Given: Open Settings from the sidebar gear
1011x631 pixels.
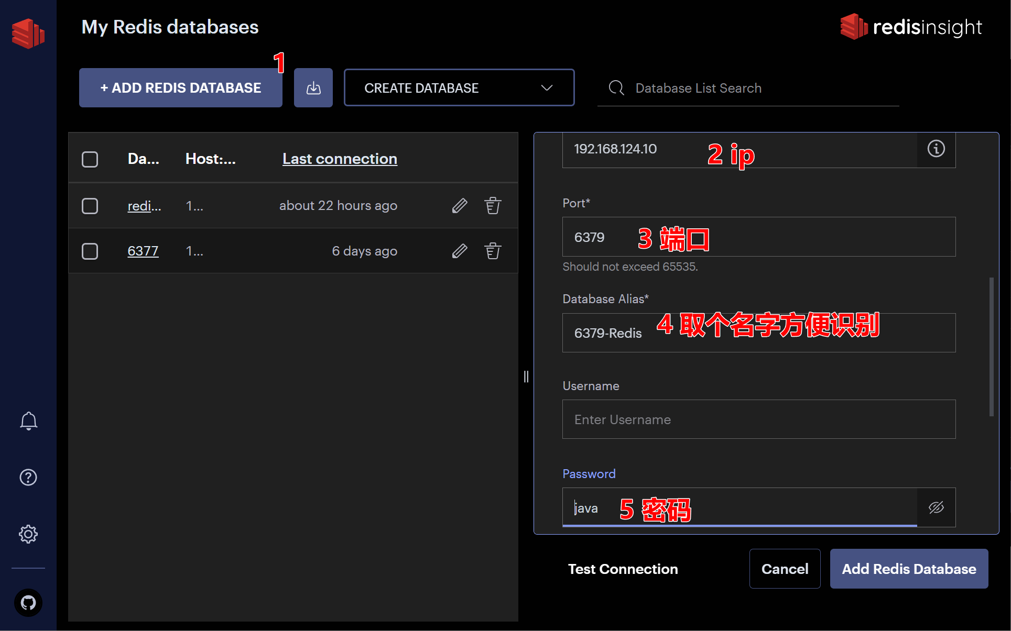Looking at the screenshot, I should 28,534.
